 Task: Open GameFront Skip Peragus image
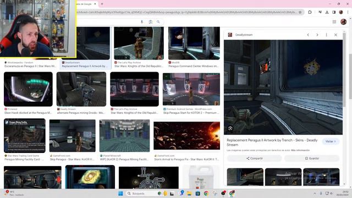tap(72, 136)
